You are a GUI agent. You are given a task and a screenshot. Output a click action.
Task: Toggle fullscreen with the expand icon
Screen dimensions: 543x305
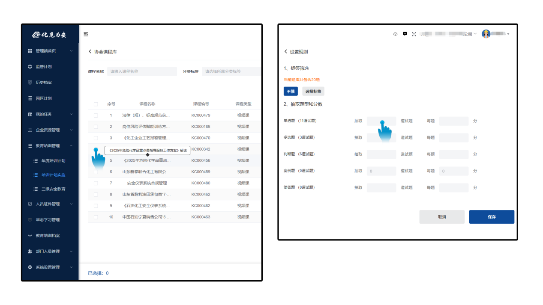tap(414, 34)
